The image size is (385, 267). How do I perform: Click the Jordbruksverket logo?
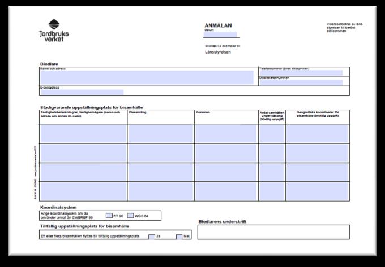pyautogui.click(x=54, y=30)
